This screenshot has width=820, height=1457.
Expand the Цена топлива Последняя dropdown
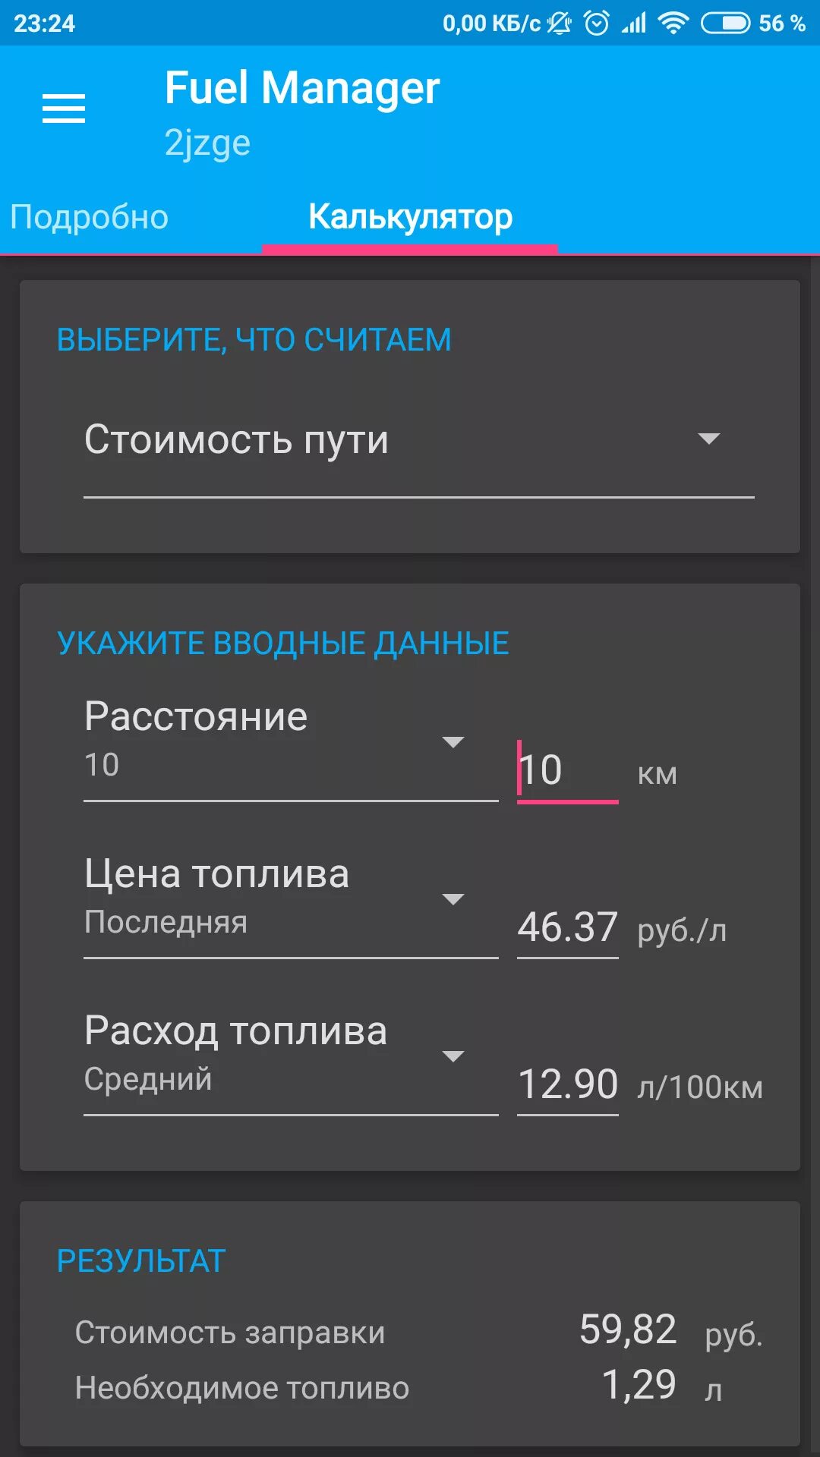click(x=290, y=901)
